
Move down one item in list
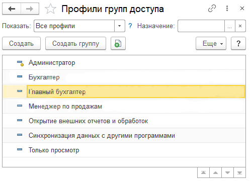click(x=227, y=172)
